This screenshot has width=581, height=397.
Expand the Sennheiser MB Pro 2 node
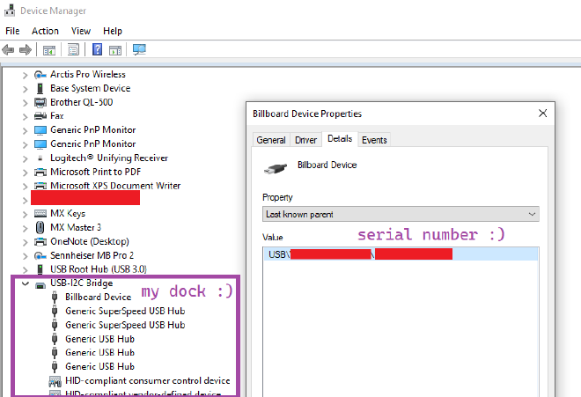(25, 256)
